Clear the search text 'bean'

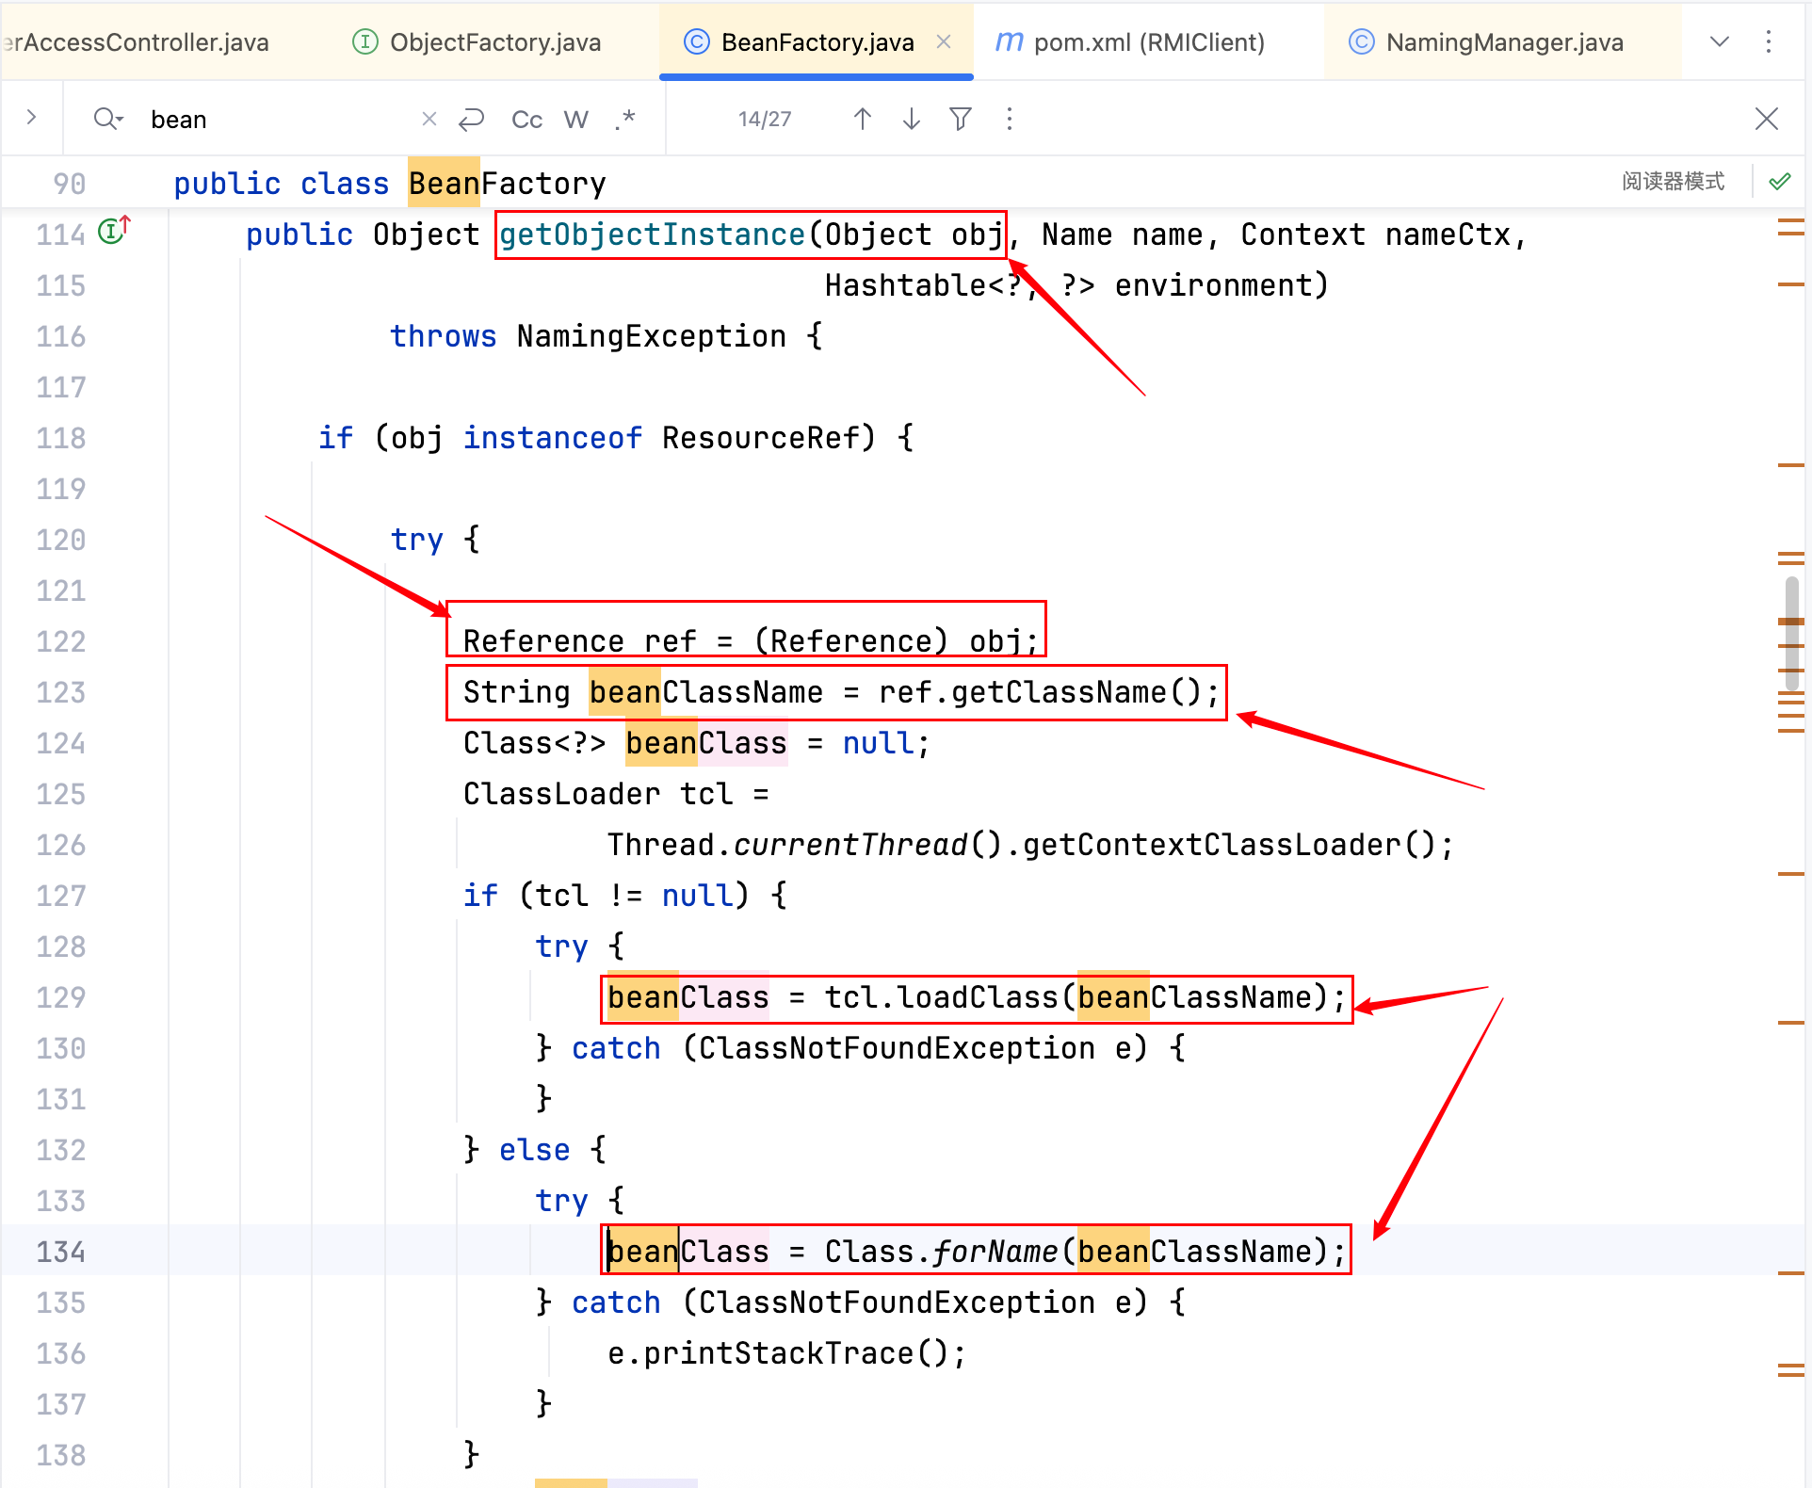click(429, 120)
